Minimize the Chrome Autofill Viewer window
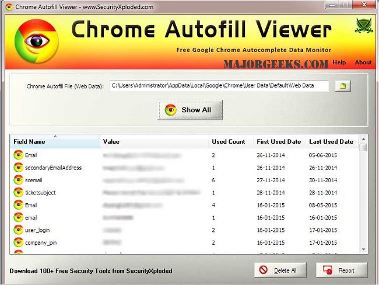This screenshot has height=285, width=379. 332,5
